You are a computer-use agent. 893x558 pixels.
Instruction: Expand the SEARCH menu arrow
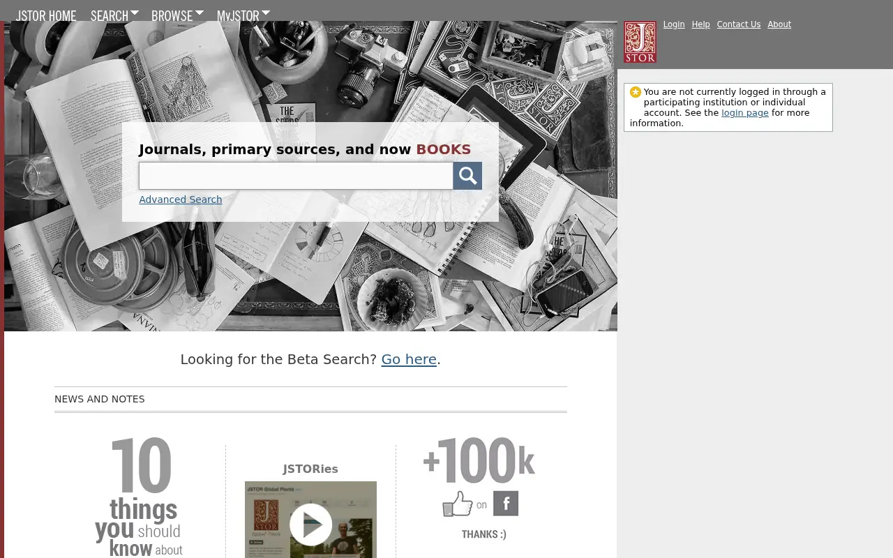click(135, 13)
